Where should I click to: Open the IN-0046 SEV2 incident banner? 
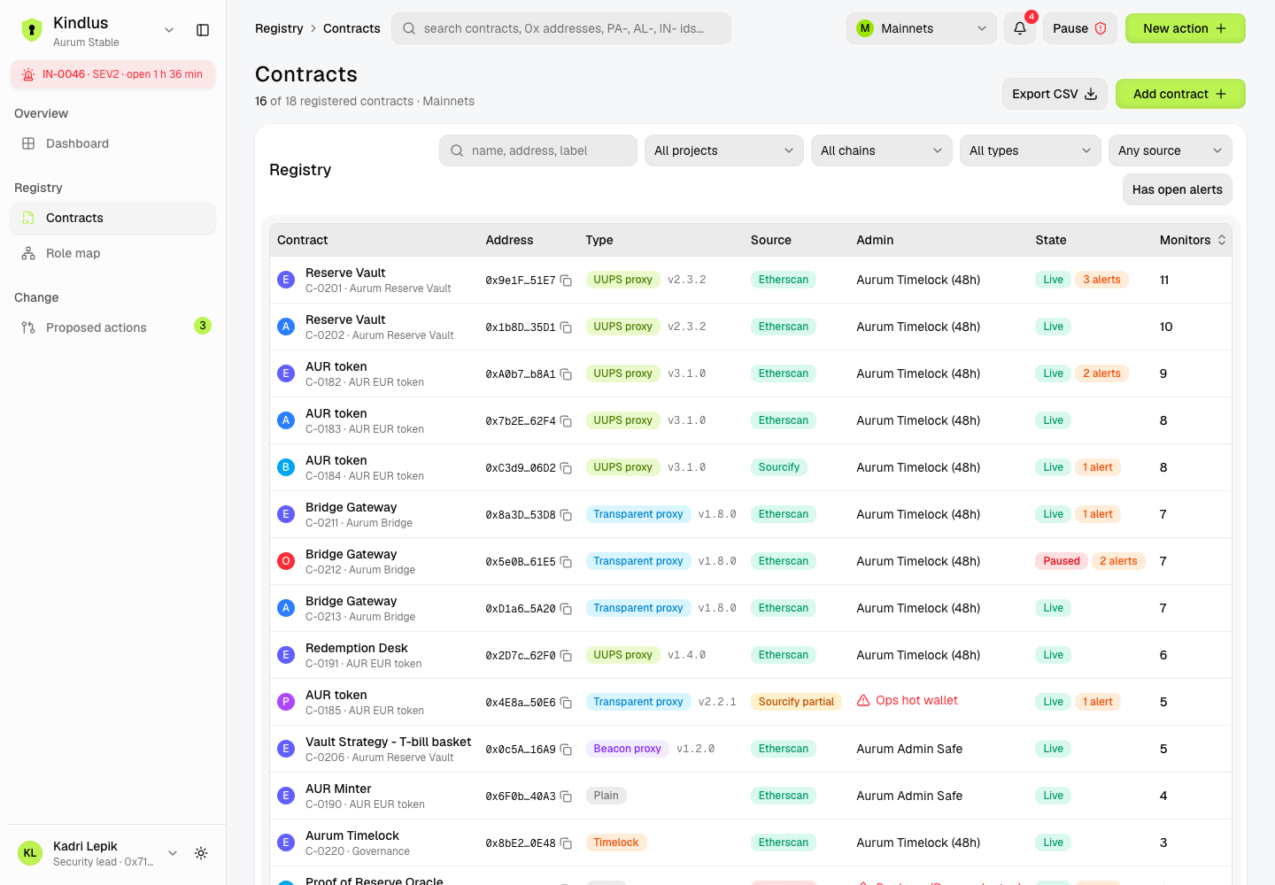[112, 74]
